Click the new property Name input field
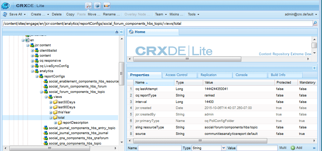Viewport: 322px width, 151px height. tap(159, 148)
